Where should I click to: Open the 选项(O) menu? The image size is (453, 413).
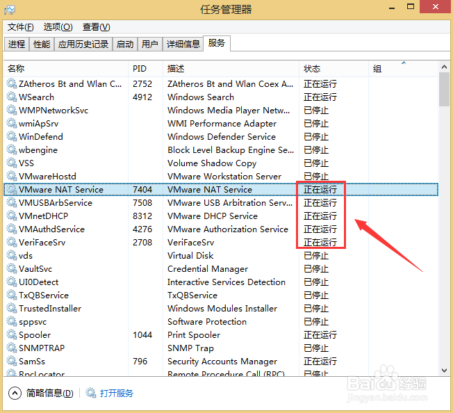click(58, 27)
